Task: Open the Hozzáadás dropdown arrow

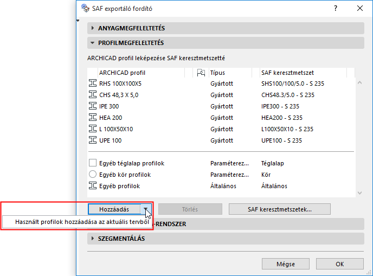Action: 146,209
